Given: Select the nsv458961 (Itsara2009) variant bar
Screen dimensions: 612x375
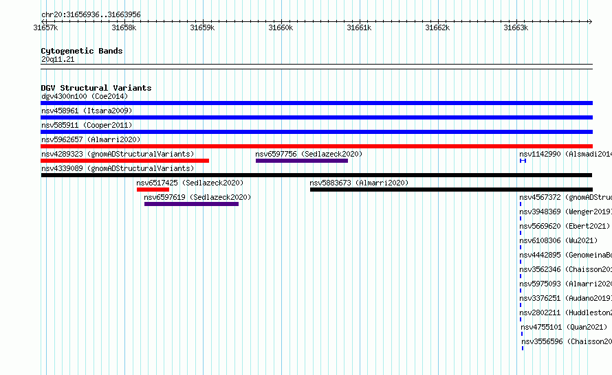Looking at the screenshot, I should pyautogui.click(x=316, y=117).
